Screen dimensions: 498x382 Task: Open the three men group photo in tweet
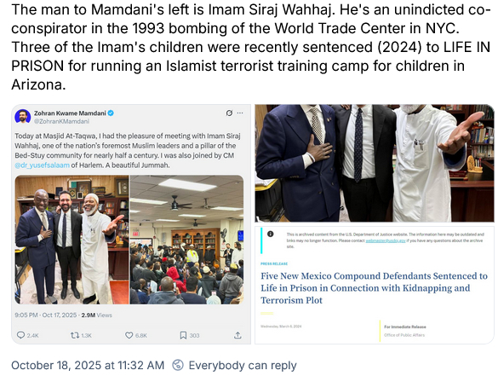tap(72, 240)
